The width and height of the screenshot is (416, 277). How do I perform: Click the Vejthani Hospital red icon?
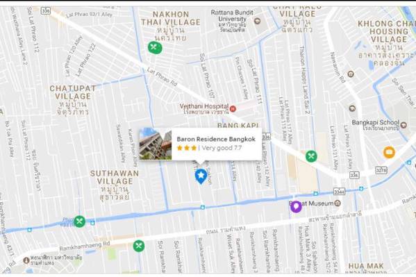pyautogui.click(x=233, y=108)
